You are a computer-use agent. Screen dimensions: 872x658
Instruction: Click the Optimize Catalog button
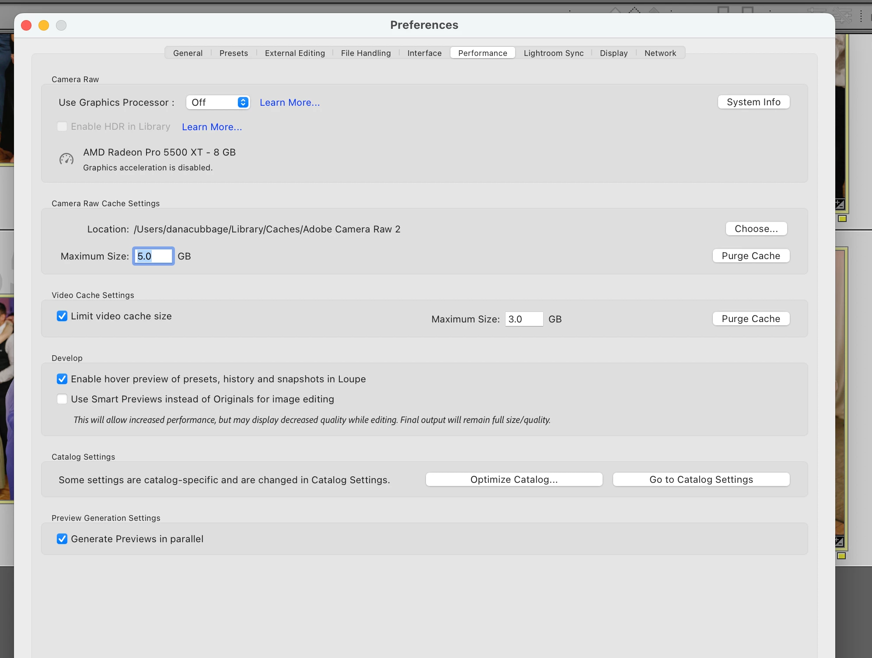514,479
